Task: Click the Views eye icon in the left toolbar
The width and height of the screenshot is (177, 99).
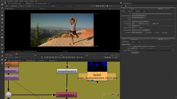Action: click(2, 48)
